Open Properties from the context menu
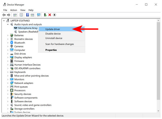 pos(62,50)
